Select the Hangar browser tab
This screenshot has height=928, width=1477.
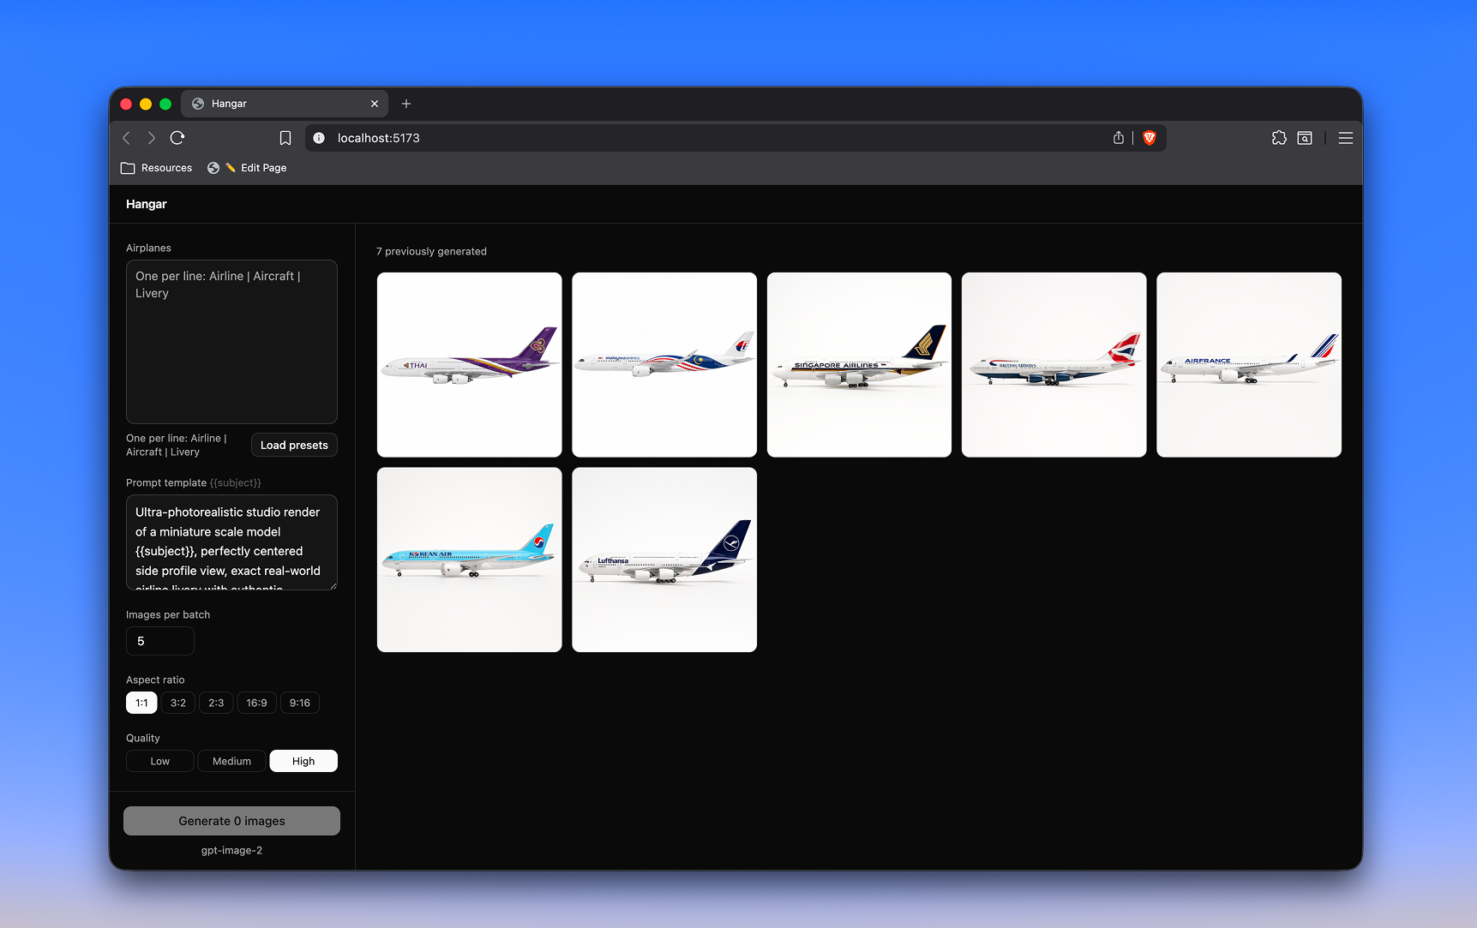point(285,104)
